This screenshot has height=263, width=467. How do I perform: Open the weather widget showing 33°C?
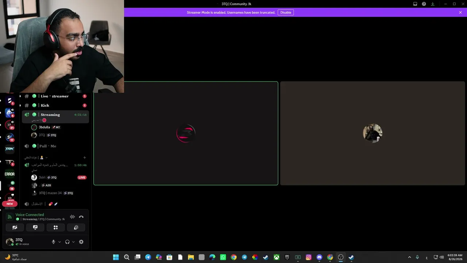(16, 257)
